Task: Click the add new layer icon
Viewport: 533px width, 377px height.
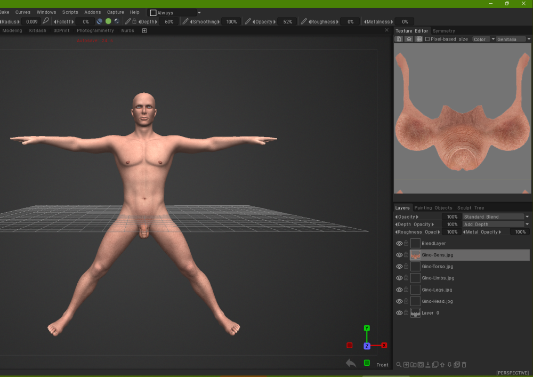Action: coord(406,365)
